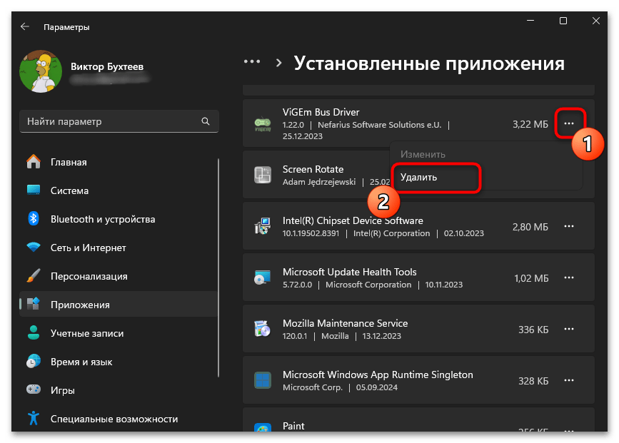Minimize the Параметры window
This screenshot has height=443, width=619.
(530, 21)
